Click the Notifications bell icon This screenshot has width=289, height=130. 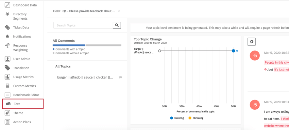7,36
